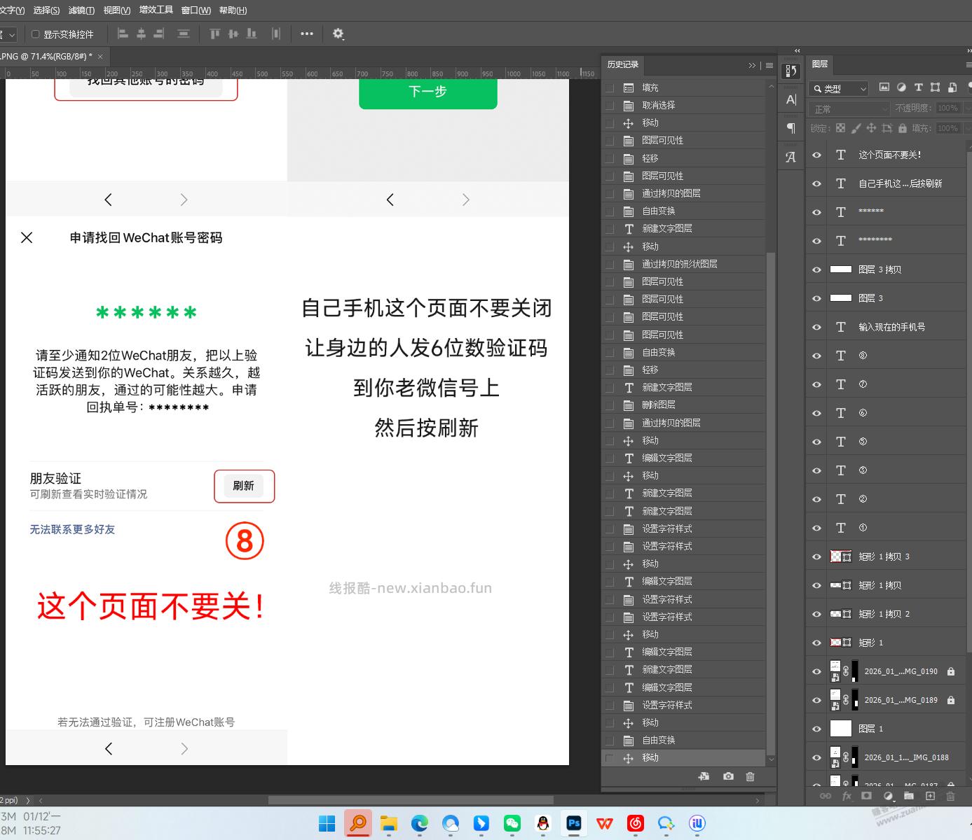Hide the 图层 3 拷贝 layer eye icon

tap(816, 269)
